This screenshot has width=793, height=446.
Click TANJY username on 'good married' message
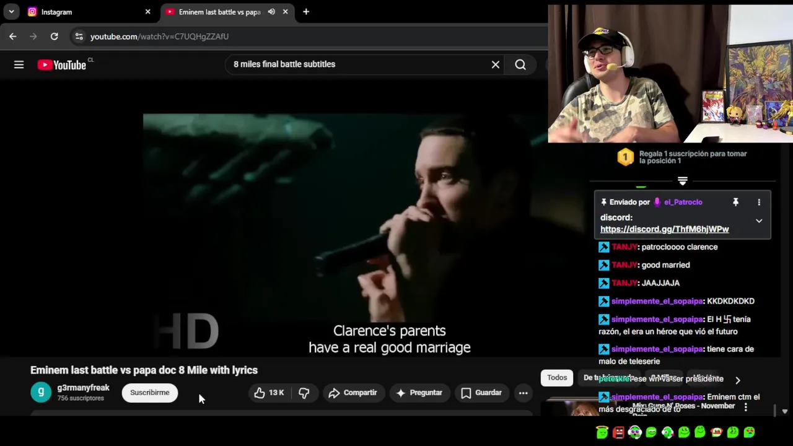624,265
